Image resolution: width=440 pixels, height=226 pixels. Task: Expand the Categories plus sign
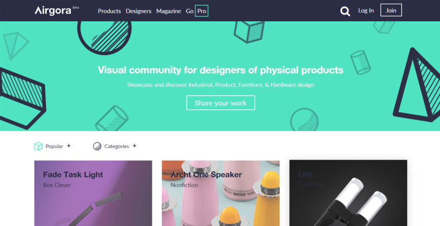pos(135,146)
